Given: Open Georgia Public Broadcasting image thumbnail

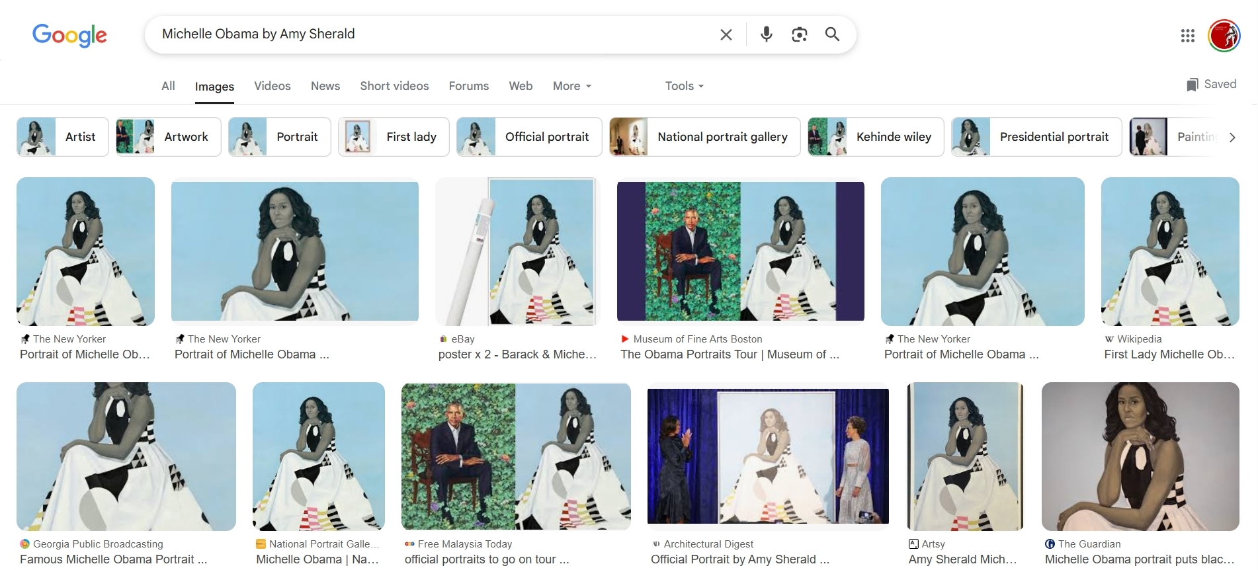Looking at the screenshot, I should coord(126,456).
